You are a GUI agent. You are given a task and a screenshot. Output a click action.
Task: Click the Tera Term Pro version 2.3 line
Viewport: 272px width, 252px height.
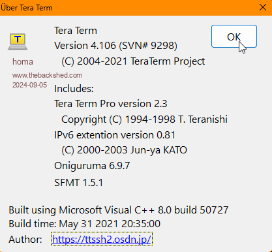click(x=111, y=104)
